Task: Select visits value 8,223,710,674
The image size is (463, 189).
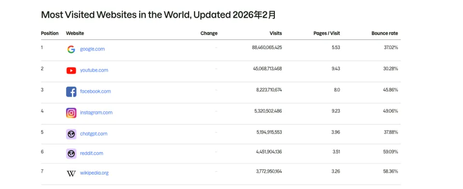Action: pyautogui.click(x=269, y=90)
